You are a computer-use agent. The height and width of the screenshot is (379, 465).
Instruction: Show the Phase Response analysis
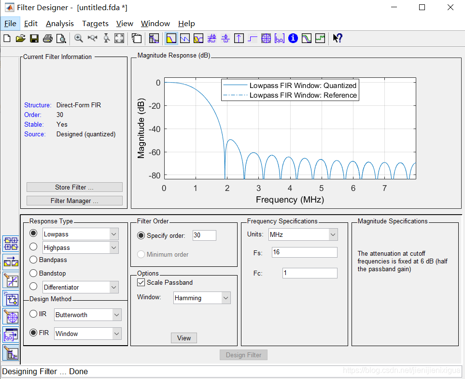coord(185,38)
